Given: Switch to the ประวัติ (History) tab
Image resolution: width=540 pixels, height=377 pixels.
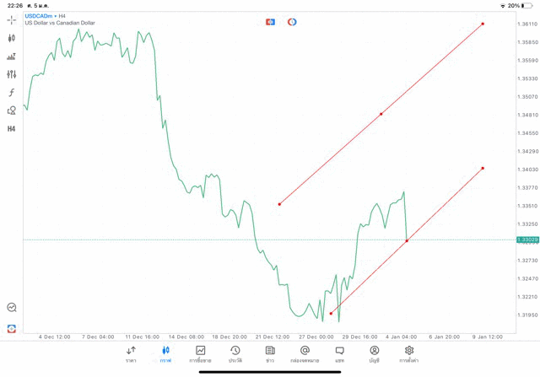Looking at the screenshot, I should point(235,354).
